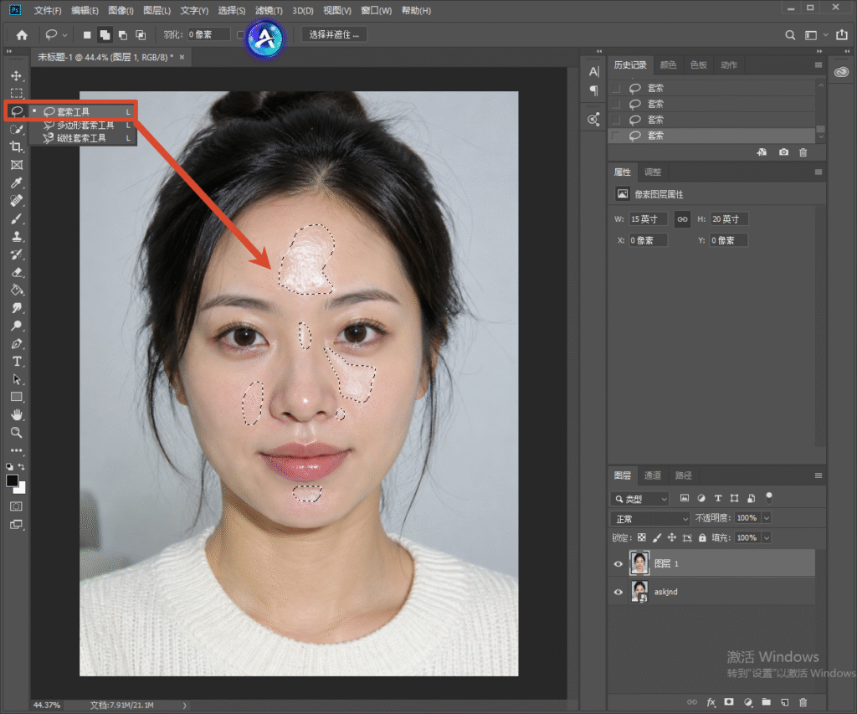Create new adjustment layer icon

[x=747, y=702]
